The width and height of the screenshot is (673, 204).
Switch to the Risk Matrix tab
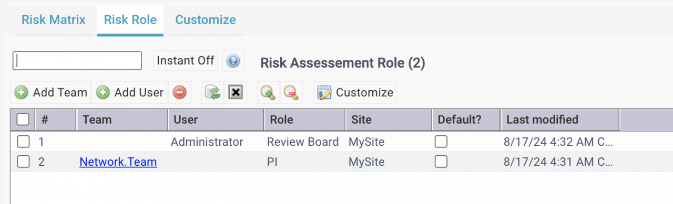click(x=54, y=20)
